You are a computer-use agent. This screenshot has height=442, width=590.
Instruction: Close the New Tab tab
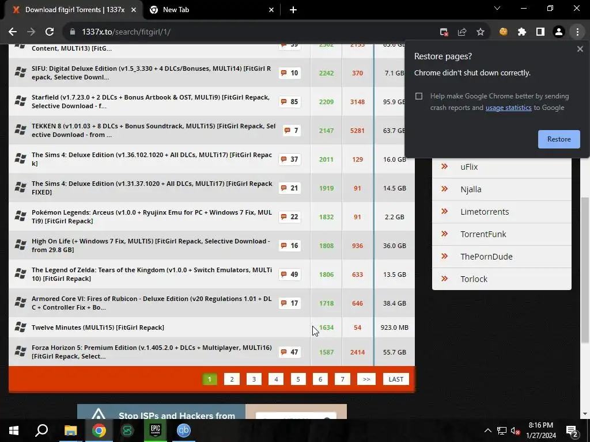point(271,10)
